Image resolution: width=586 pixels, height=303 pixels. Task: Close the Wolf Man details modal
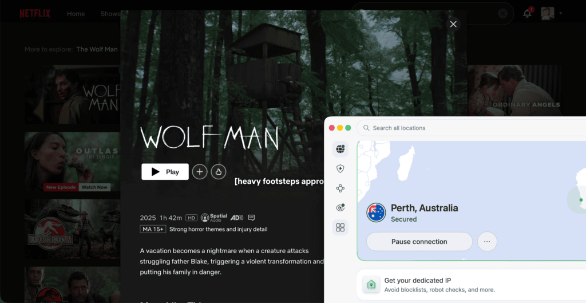tap(453, 24)
